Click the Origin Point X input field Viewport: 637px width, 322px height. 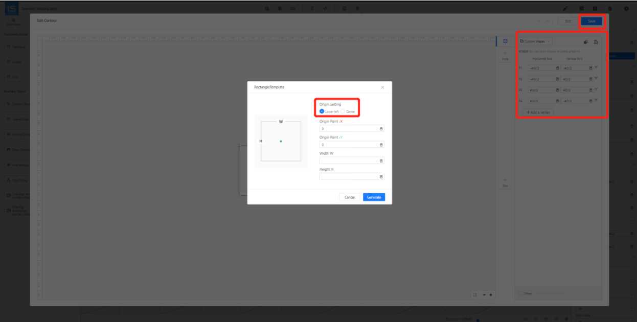352,129
